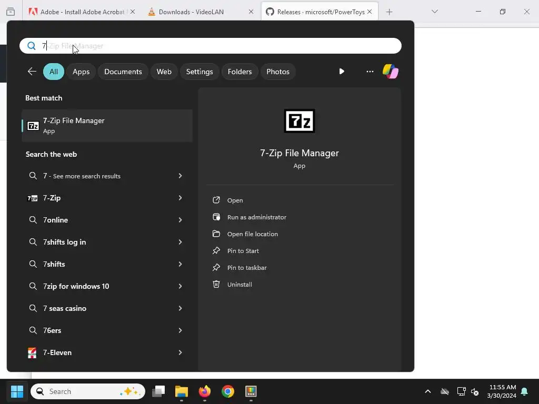539x404 pixels.
Task: Open a new browser tab with plus button
Action: tap(389, 12)
